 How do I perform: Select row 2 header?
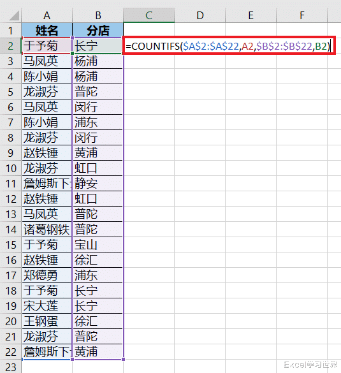10,46
